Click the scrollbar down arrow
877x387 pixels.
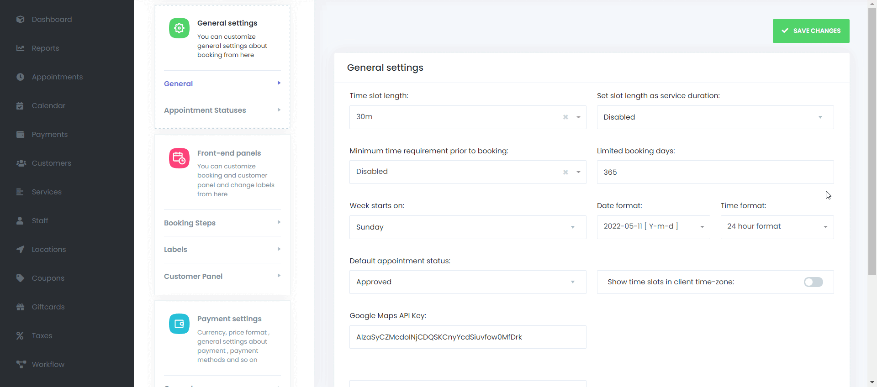point(872,382)
